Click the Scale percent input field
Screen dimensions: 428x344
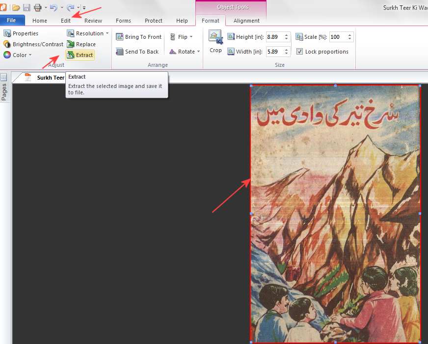pyautogui.click(x=337, y=37)
